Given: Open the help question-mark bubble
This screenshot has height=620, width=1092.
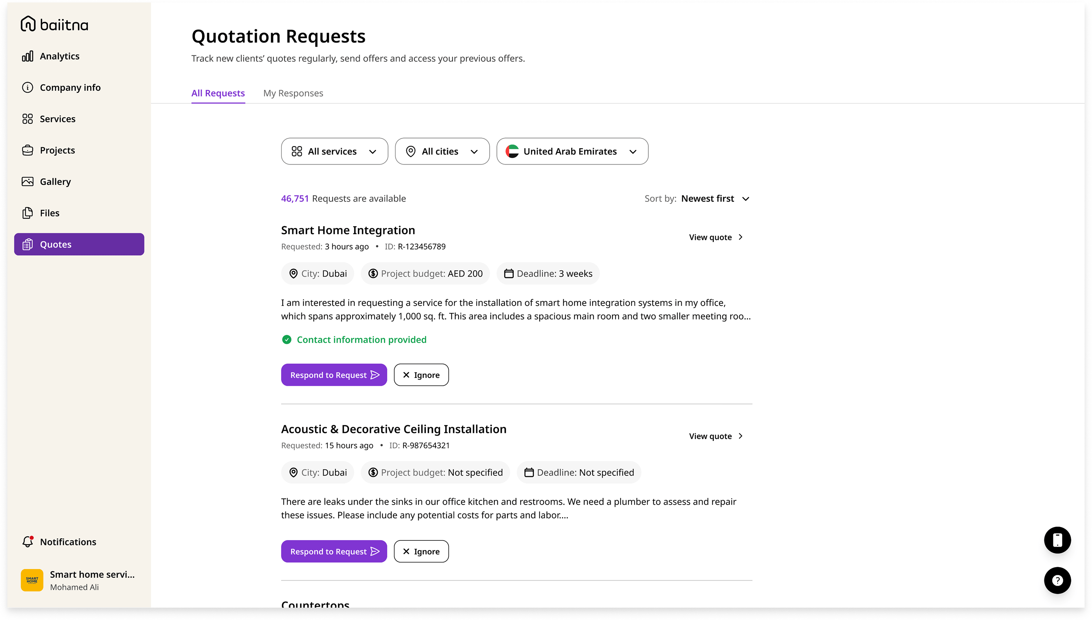Looking at the screenshot, I should 1057,581.
